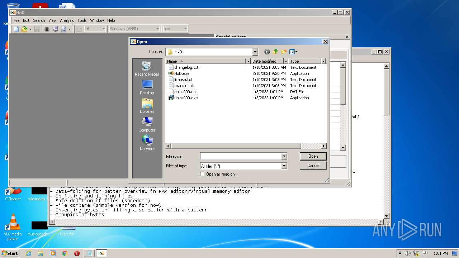Screen dimensions: 459x258
Task: Select the unins000.exe file
Action: coord(186,98)
